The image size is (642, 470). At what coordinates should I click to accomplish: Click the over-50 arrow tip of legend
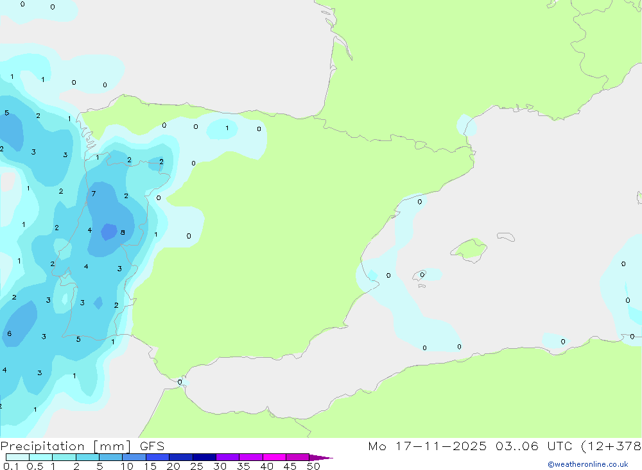[x=321, y=458]
